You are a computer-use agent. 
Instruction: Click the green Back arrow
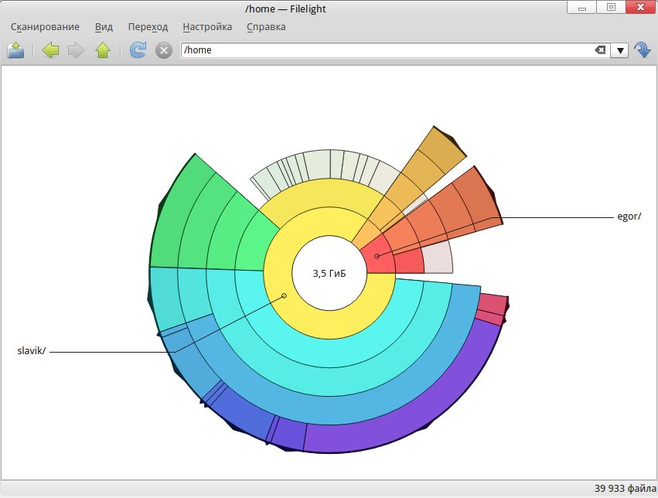pyautogui.click(x=51, y=50)
